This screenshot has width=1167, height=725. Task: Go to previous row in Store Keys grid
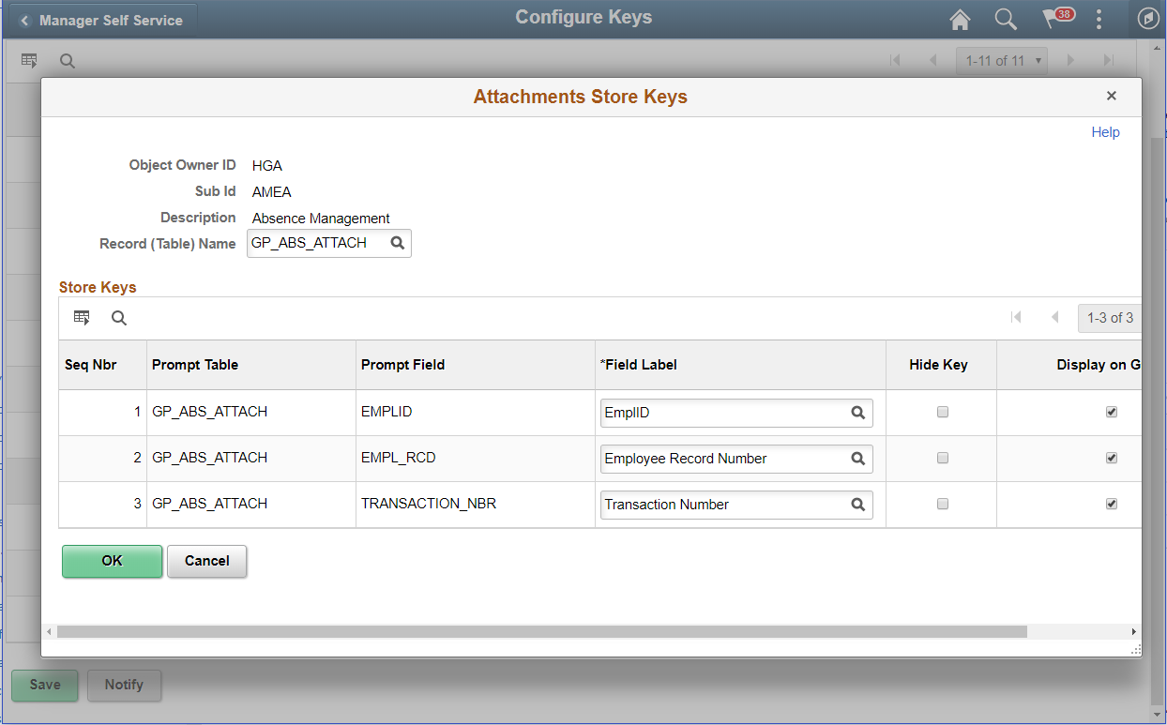(x=1055, y=318)
